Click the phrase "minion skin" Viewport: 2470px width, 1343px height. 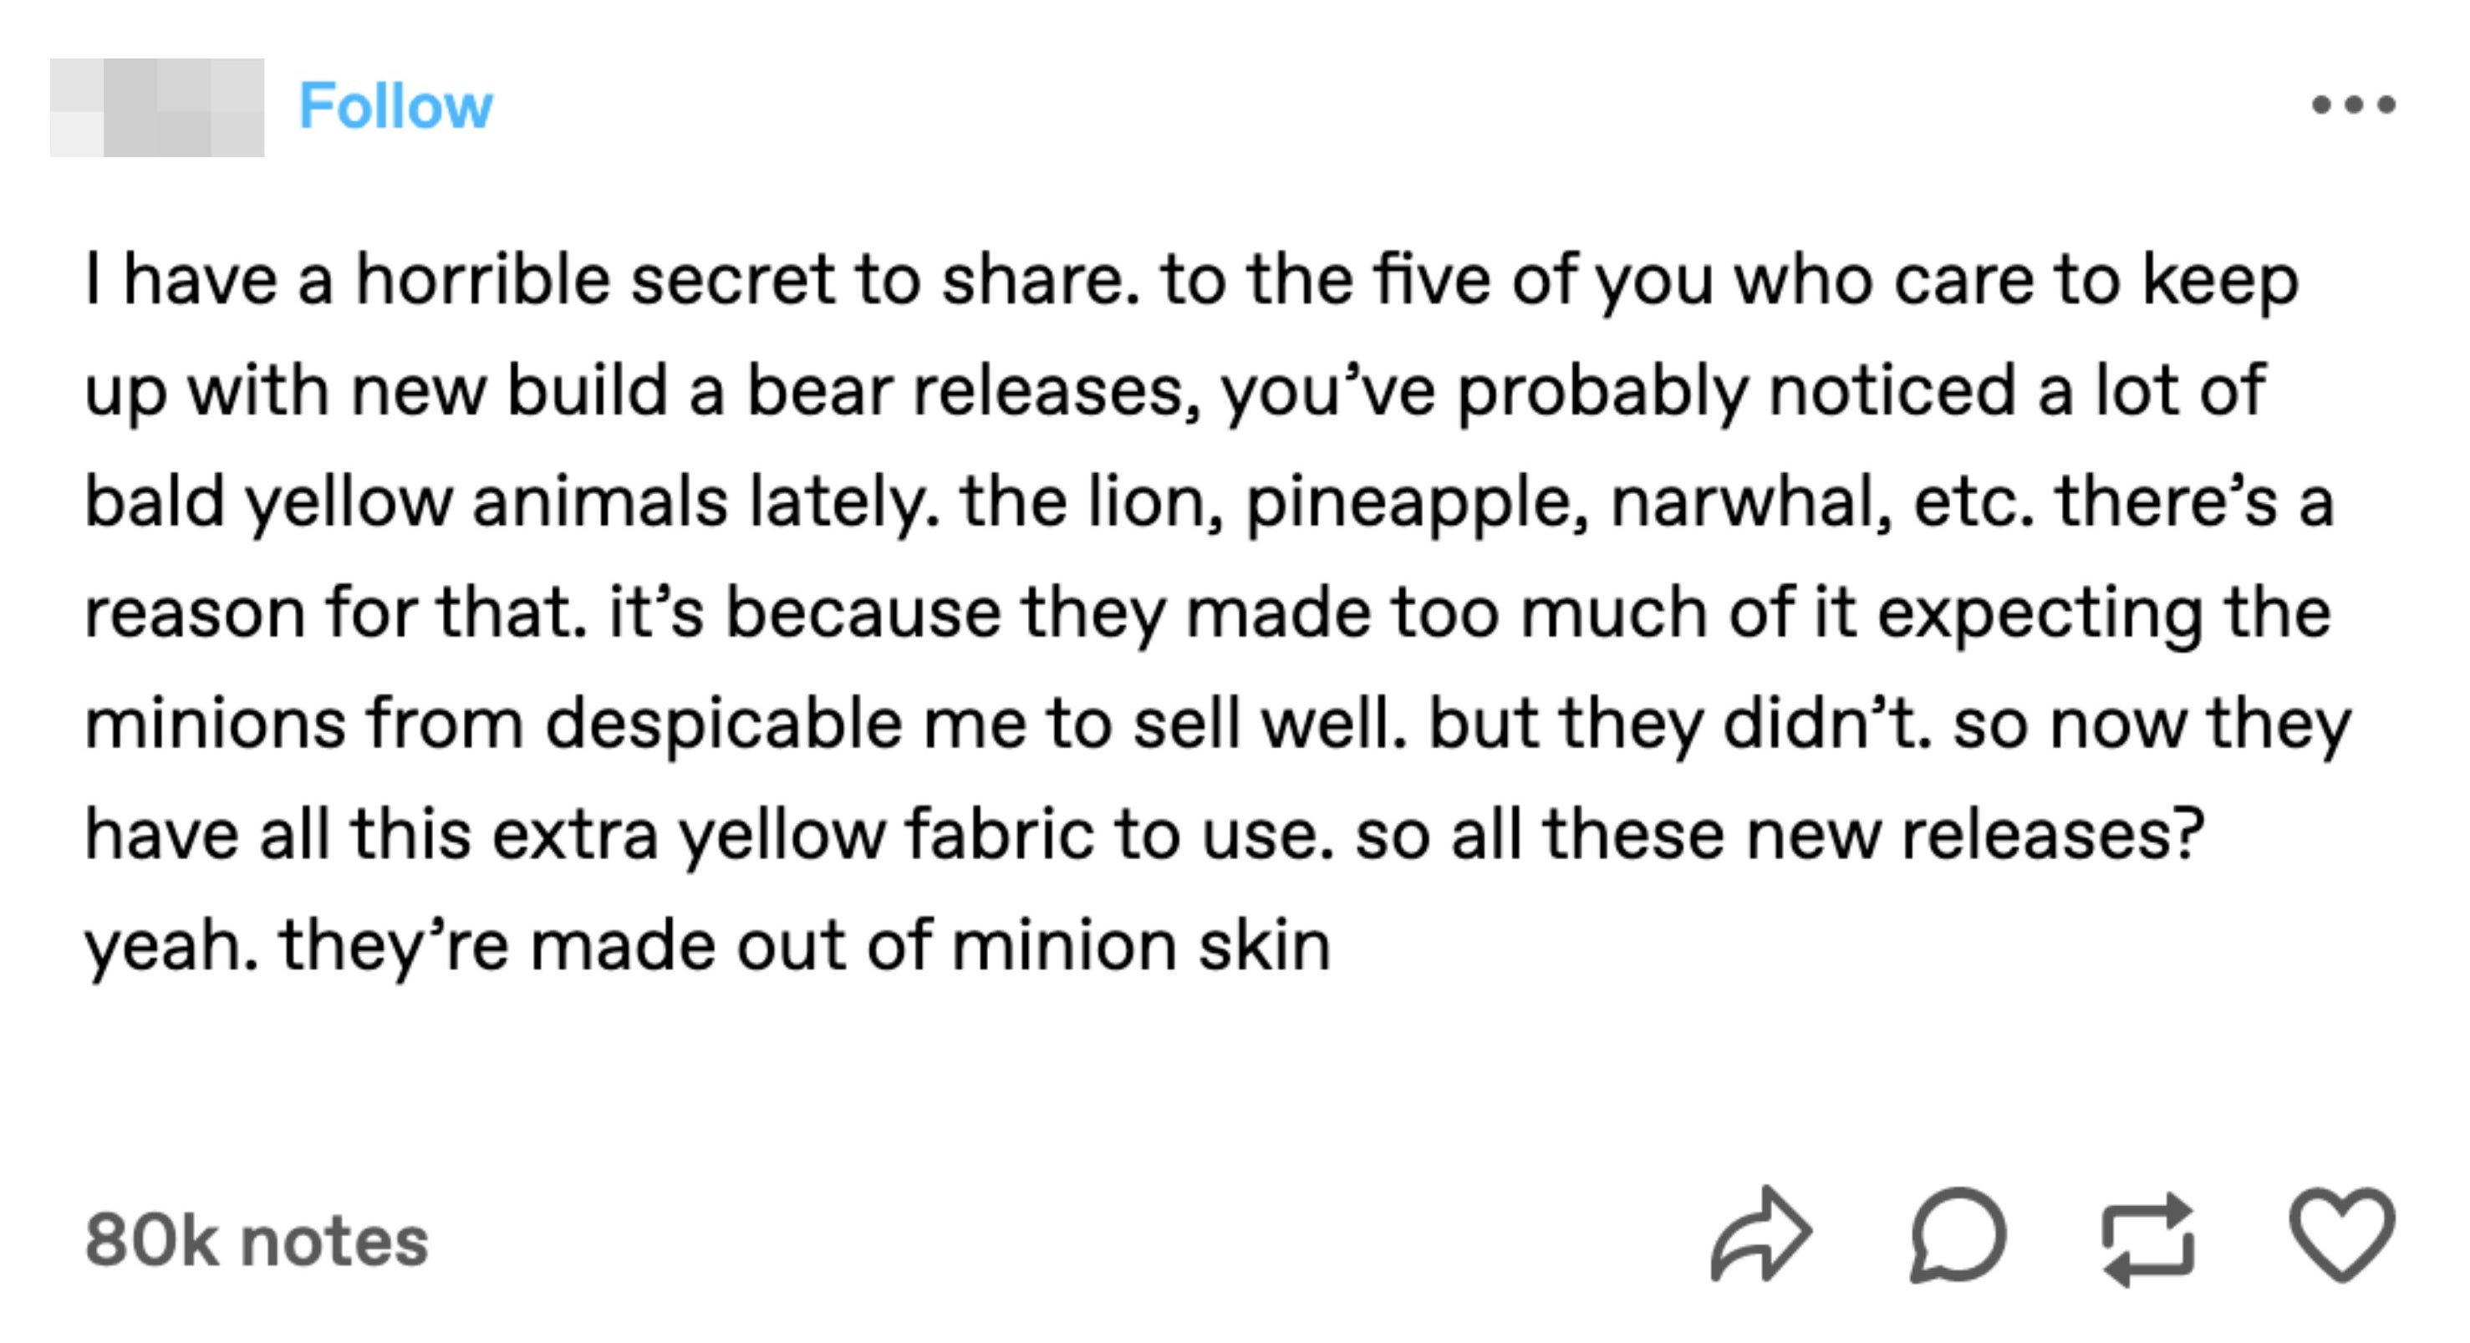click(1141, 946)
